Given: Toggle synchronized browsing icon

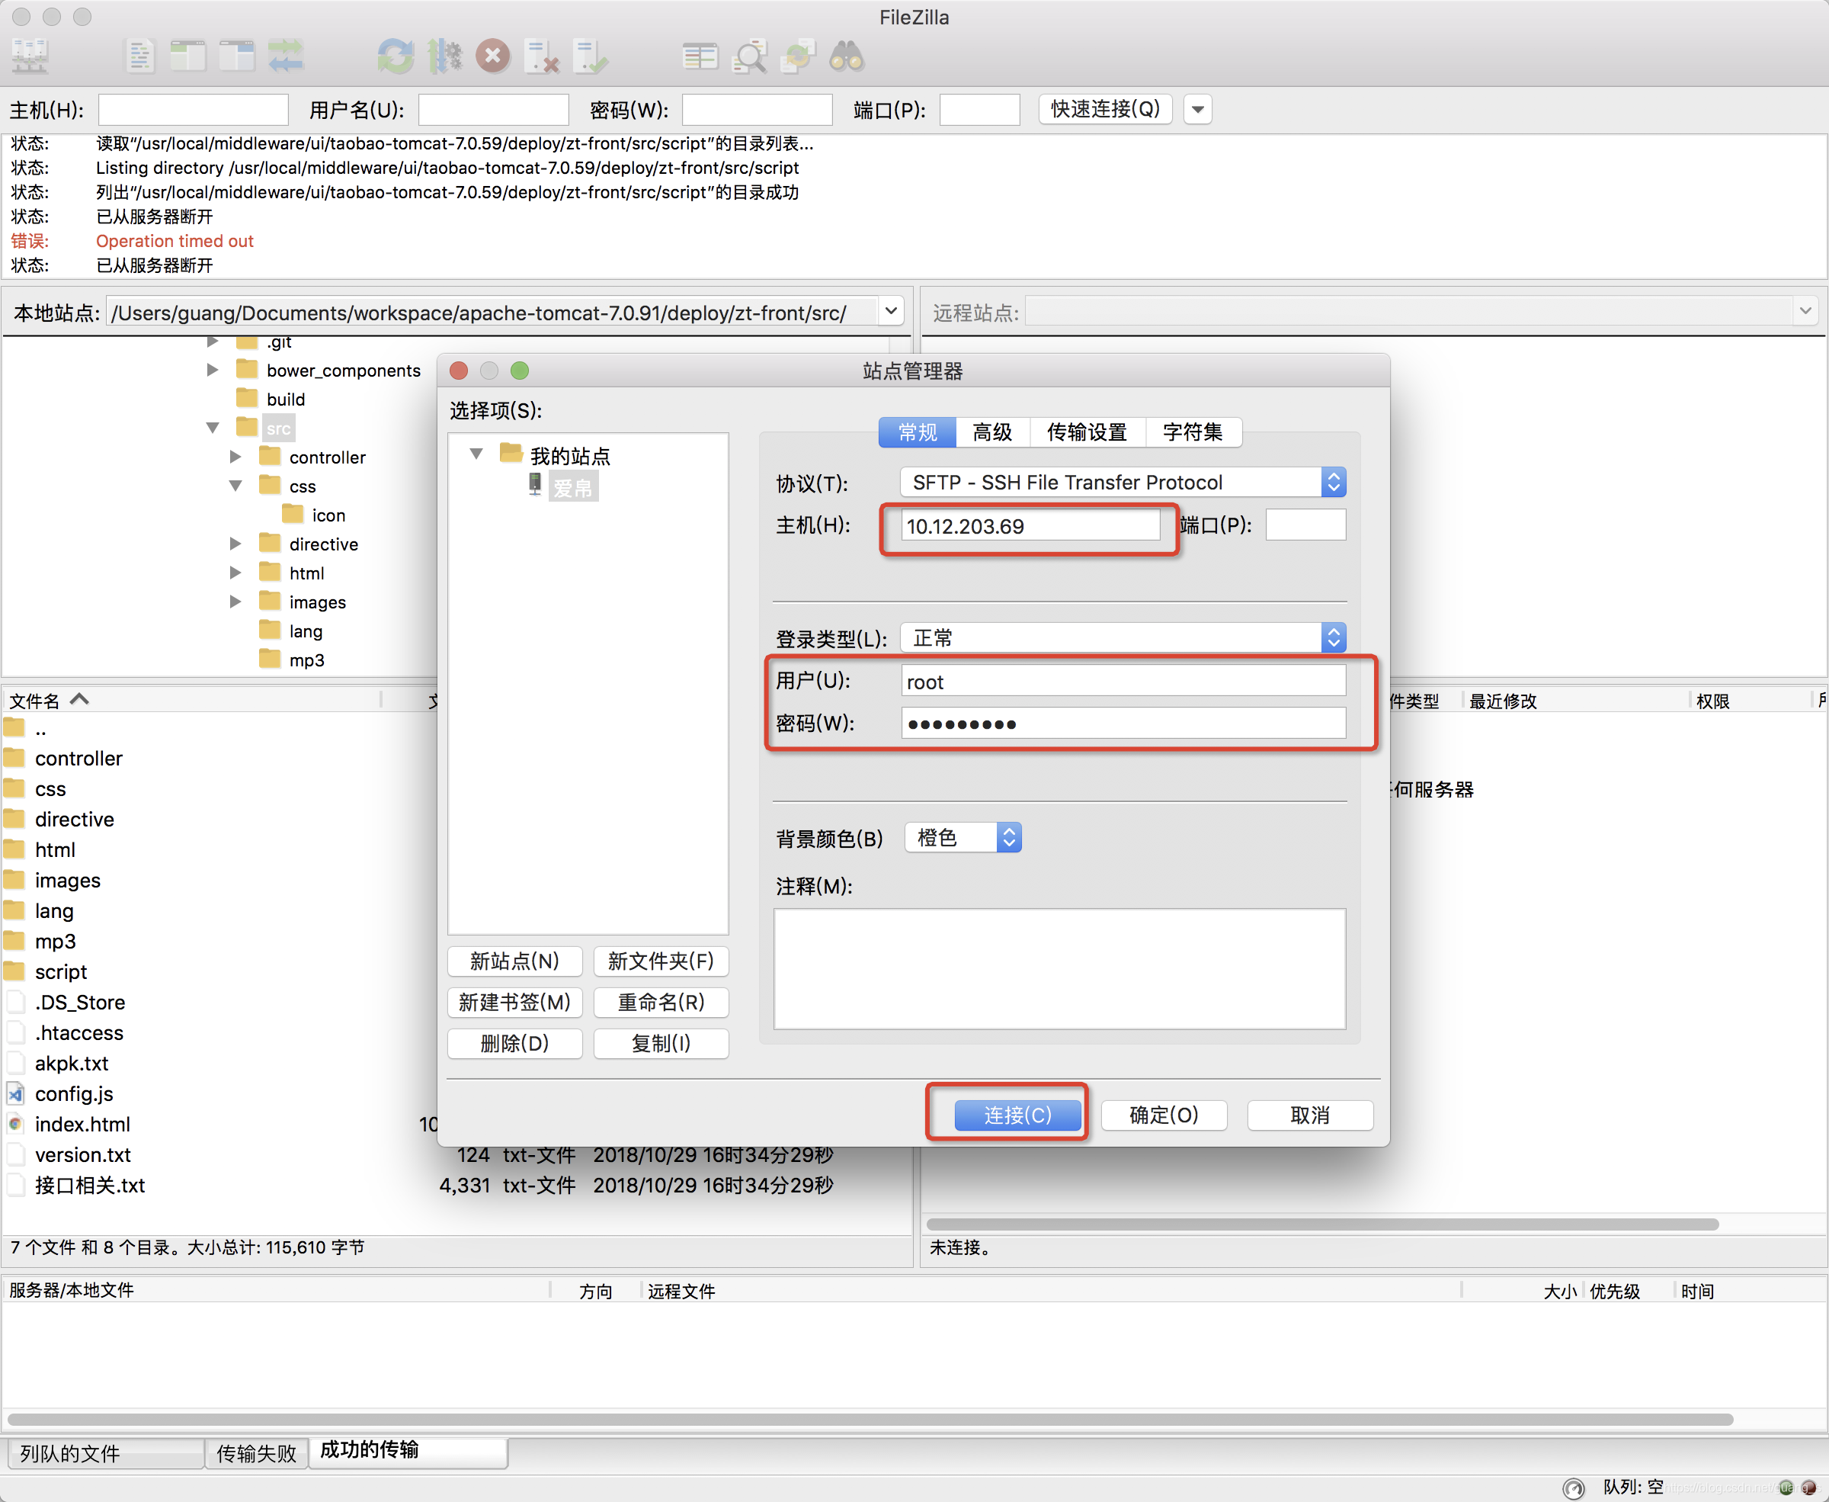Looking at the screenshot, I should click(797, 57).
